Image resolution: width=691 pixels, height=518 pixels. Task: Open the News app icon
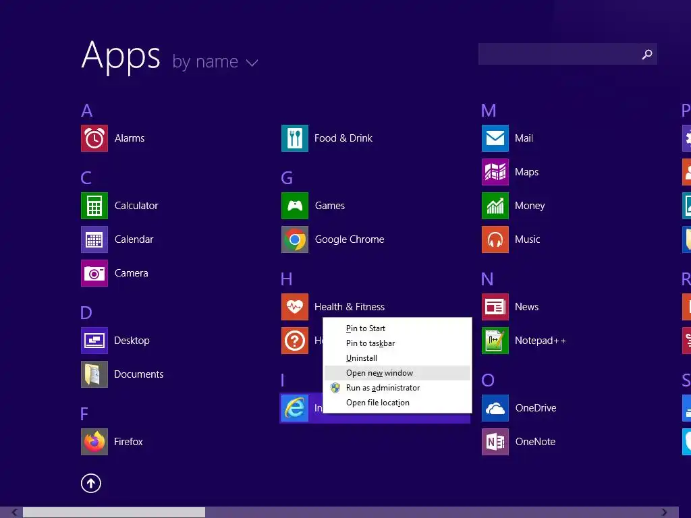(495, 307)
